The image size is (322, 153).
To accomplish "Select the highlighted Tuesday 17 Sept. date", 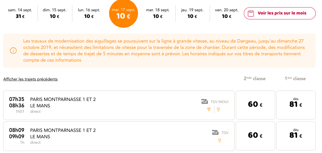I will 124,13.
